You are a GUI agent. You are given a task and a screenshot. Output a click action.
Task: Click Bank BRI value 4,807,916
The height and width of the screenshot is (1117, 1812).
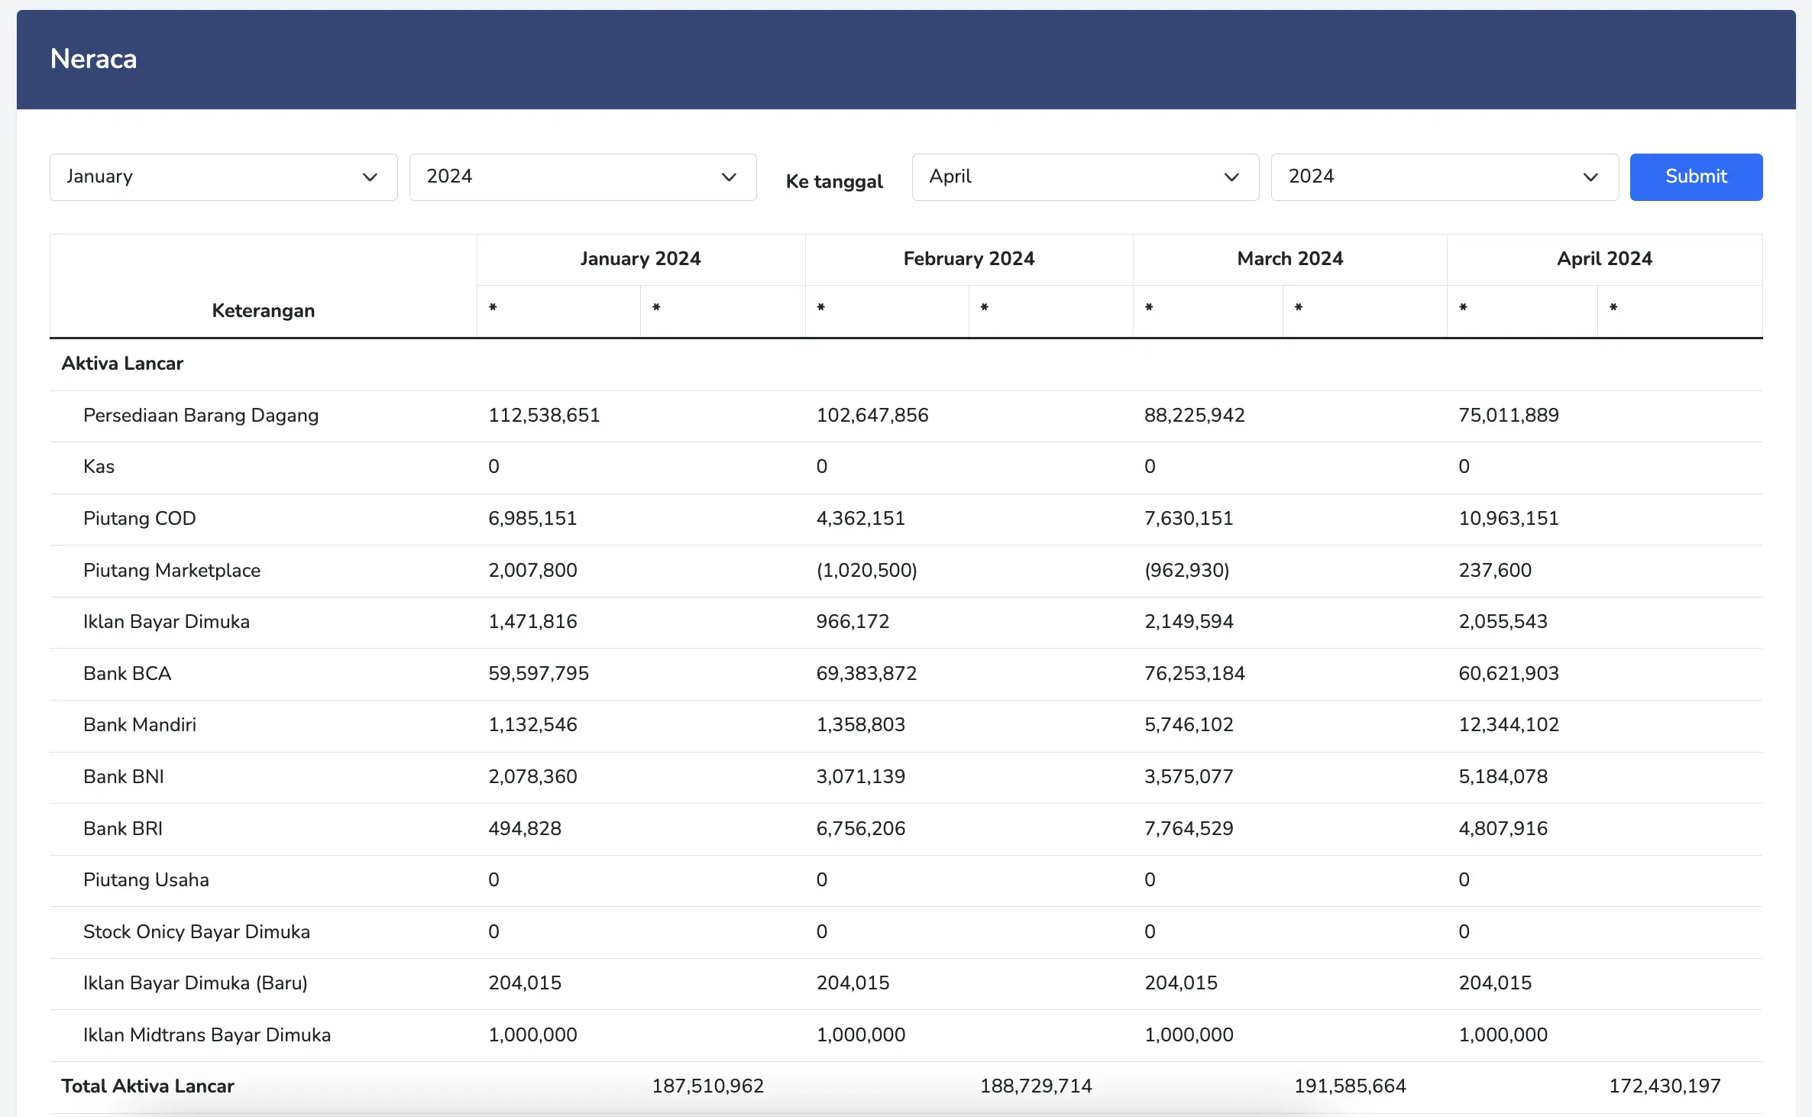[x=1503, y=829]
